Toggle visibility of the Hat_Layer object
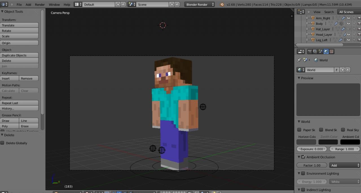This screenshot has width=361, height=193. click(x=348, y=29)
